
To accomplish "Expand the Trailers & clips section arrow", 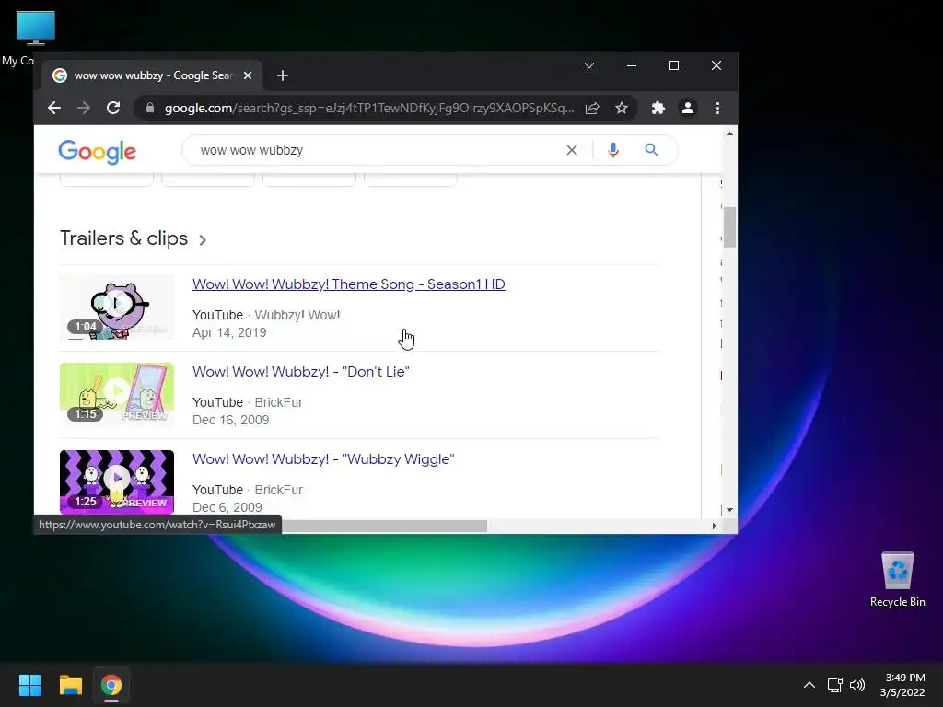I will (203, 240).
